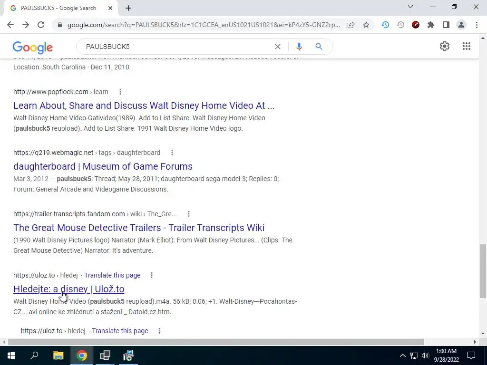487x365 pixels.
Task: Open the blue history clock extension
Action: 385,25
